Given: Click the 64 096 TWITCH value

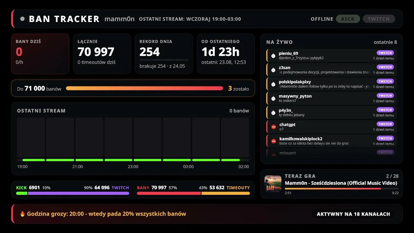Looking at the screenshot, I should (112, 188).
